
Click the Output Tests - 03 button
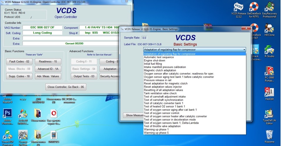tap(84, 76)
